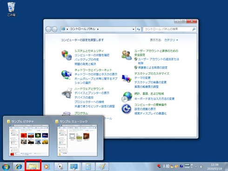Select the サンプル ミュージック window thumbnail preview
Image resolution: width=228 pixels, height=171 pixels.
pos(77,140)
